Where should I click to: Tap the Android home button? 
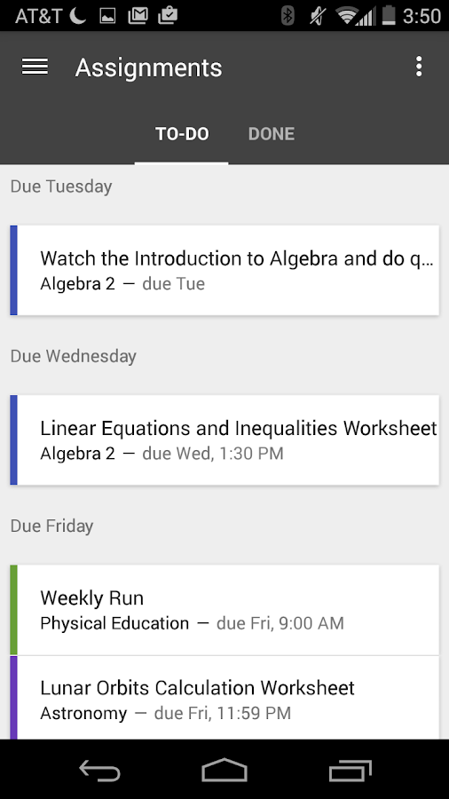click(x=224, y=770)
